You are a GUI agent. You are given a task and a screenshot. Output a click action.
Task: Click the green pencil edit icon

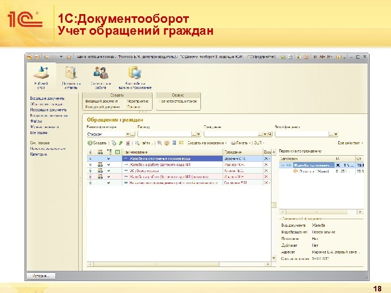tap(121, 143)
